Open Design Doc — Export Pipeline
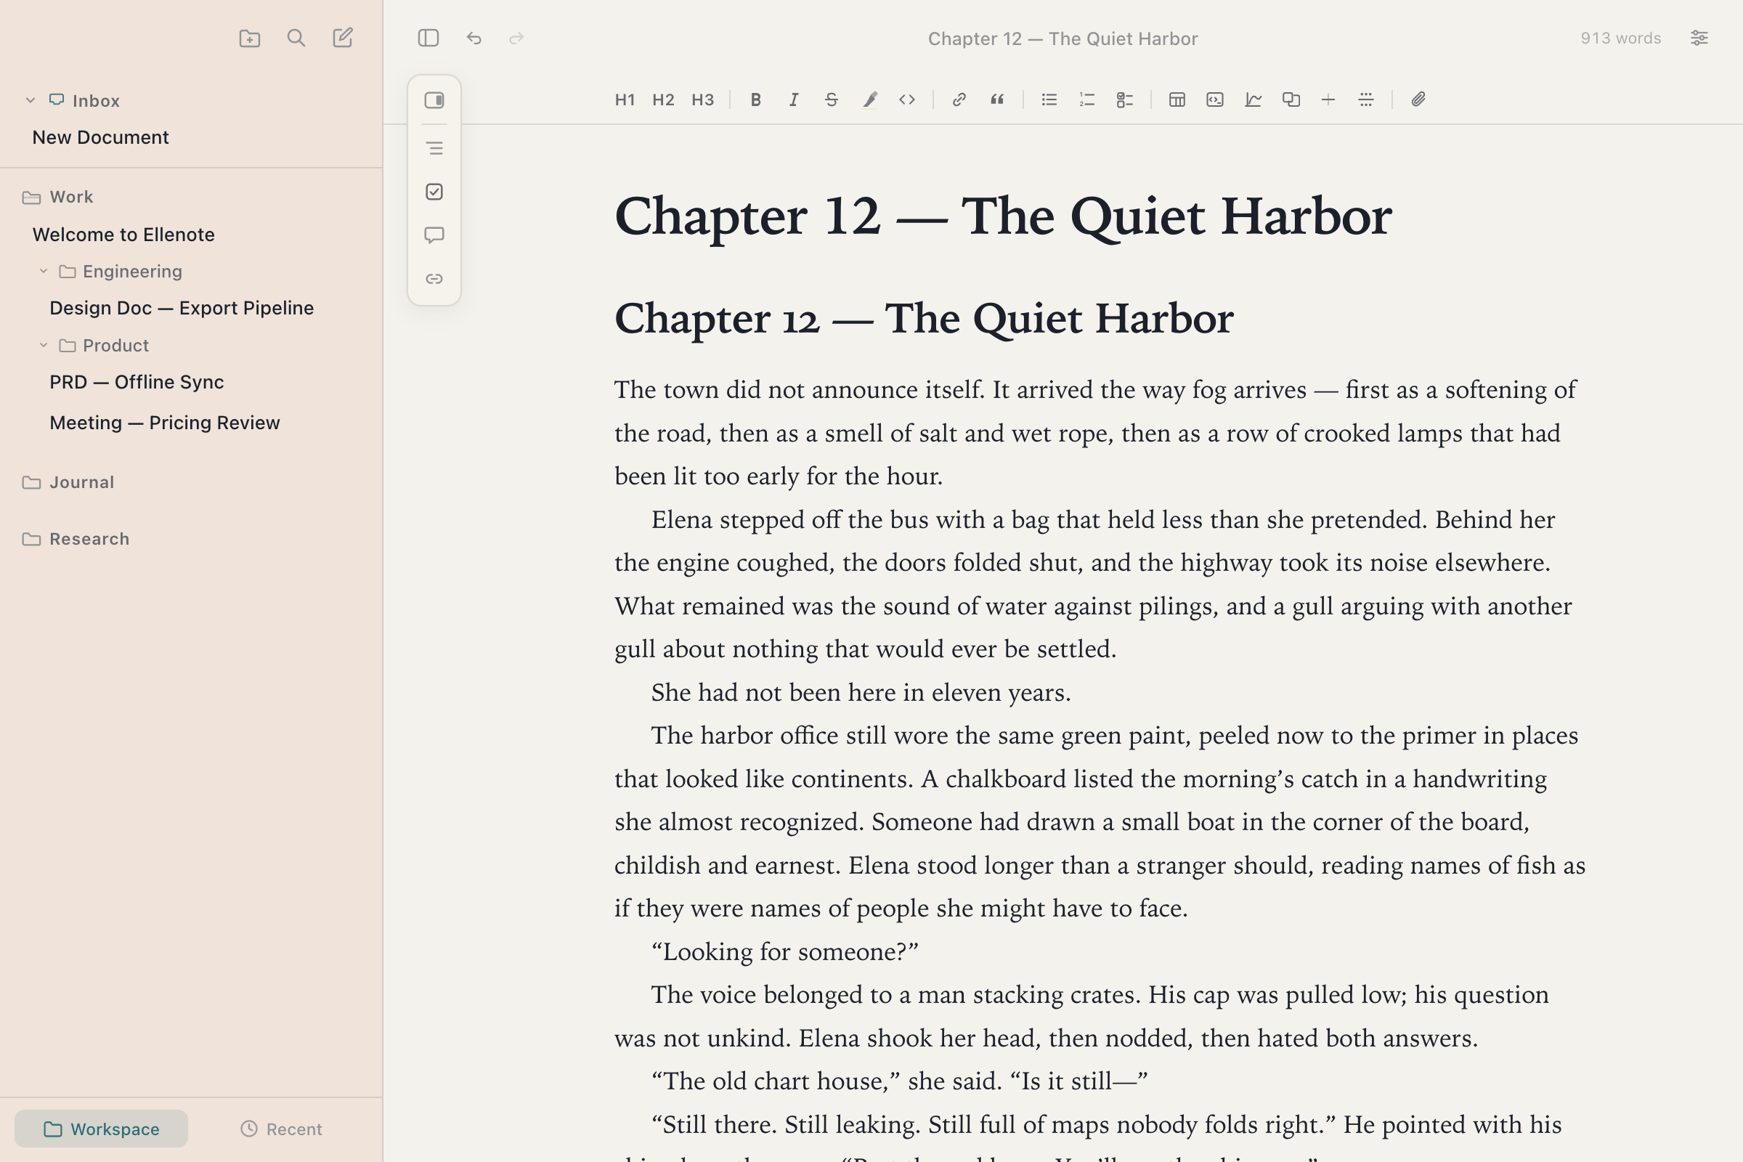1743x1162 pixels. pyautogui.click(x=182, y=308)
